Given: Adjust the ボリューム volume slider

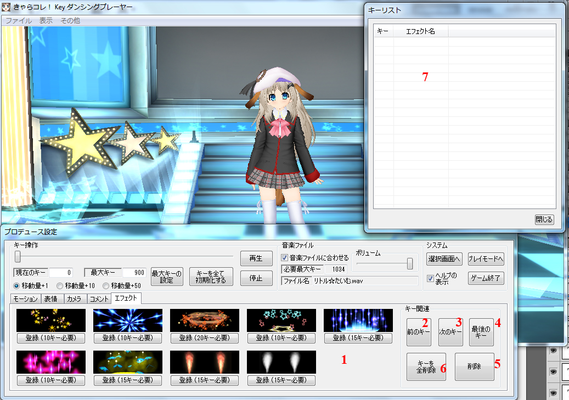Looking at the screenshot, I should point(410,263).
